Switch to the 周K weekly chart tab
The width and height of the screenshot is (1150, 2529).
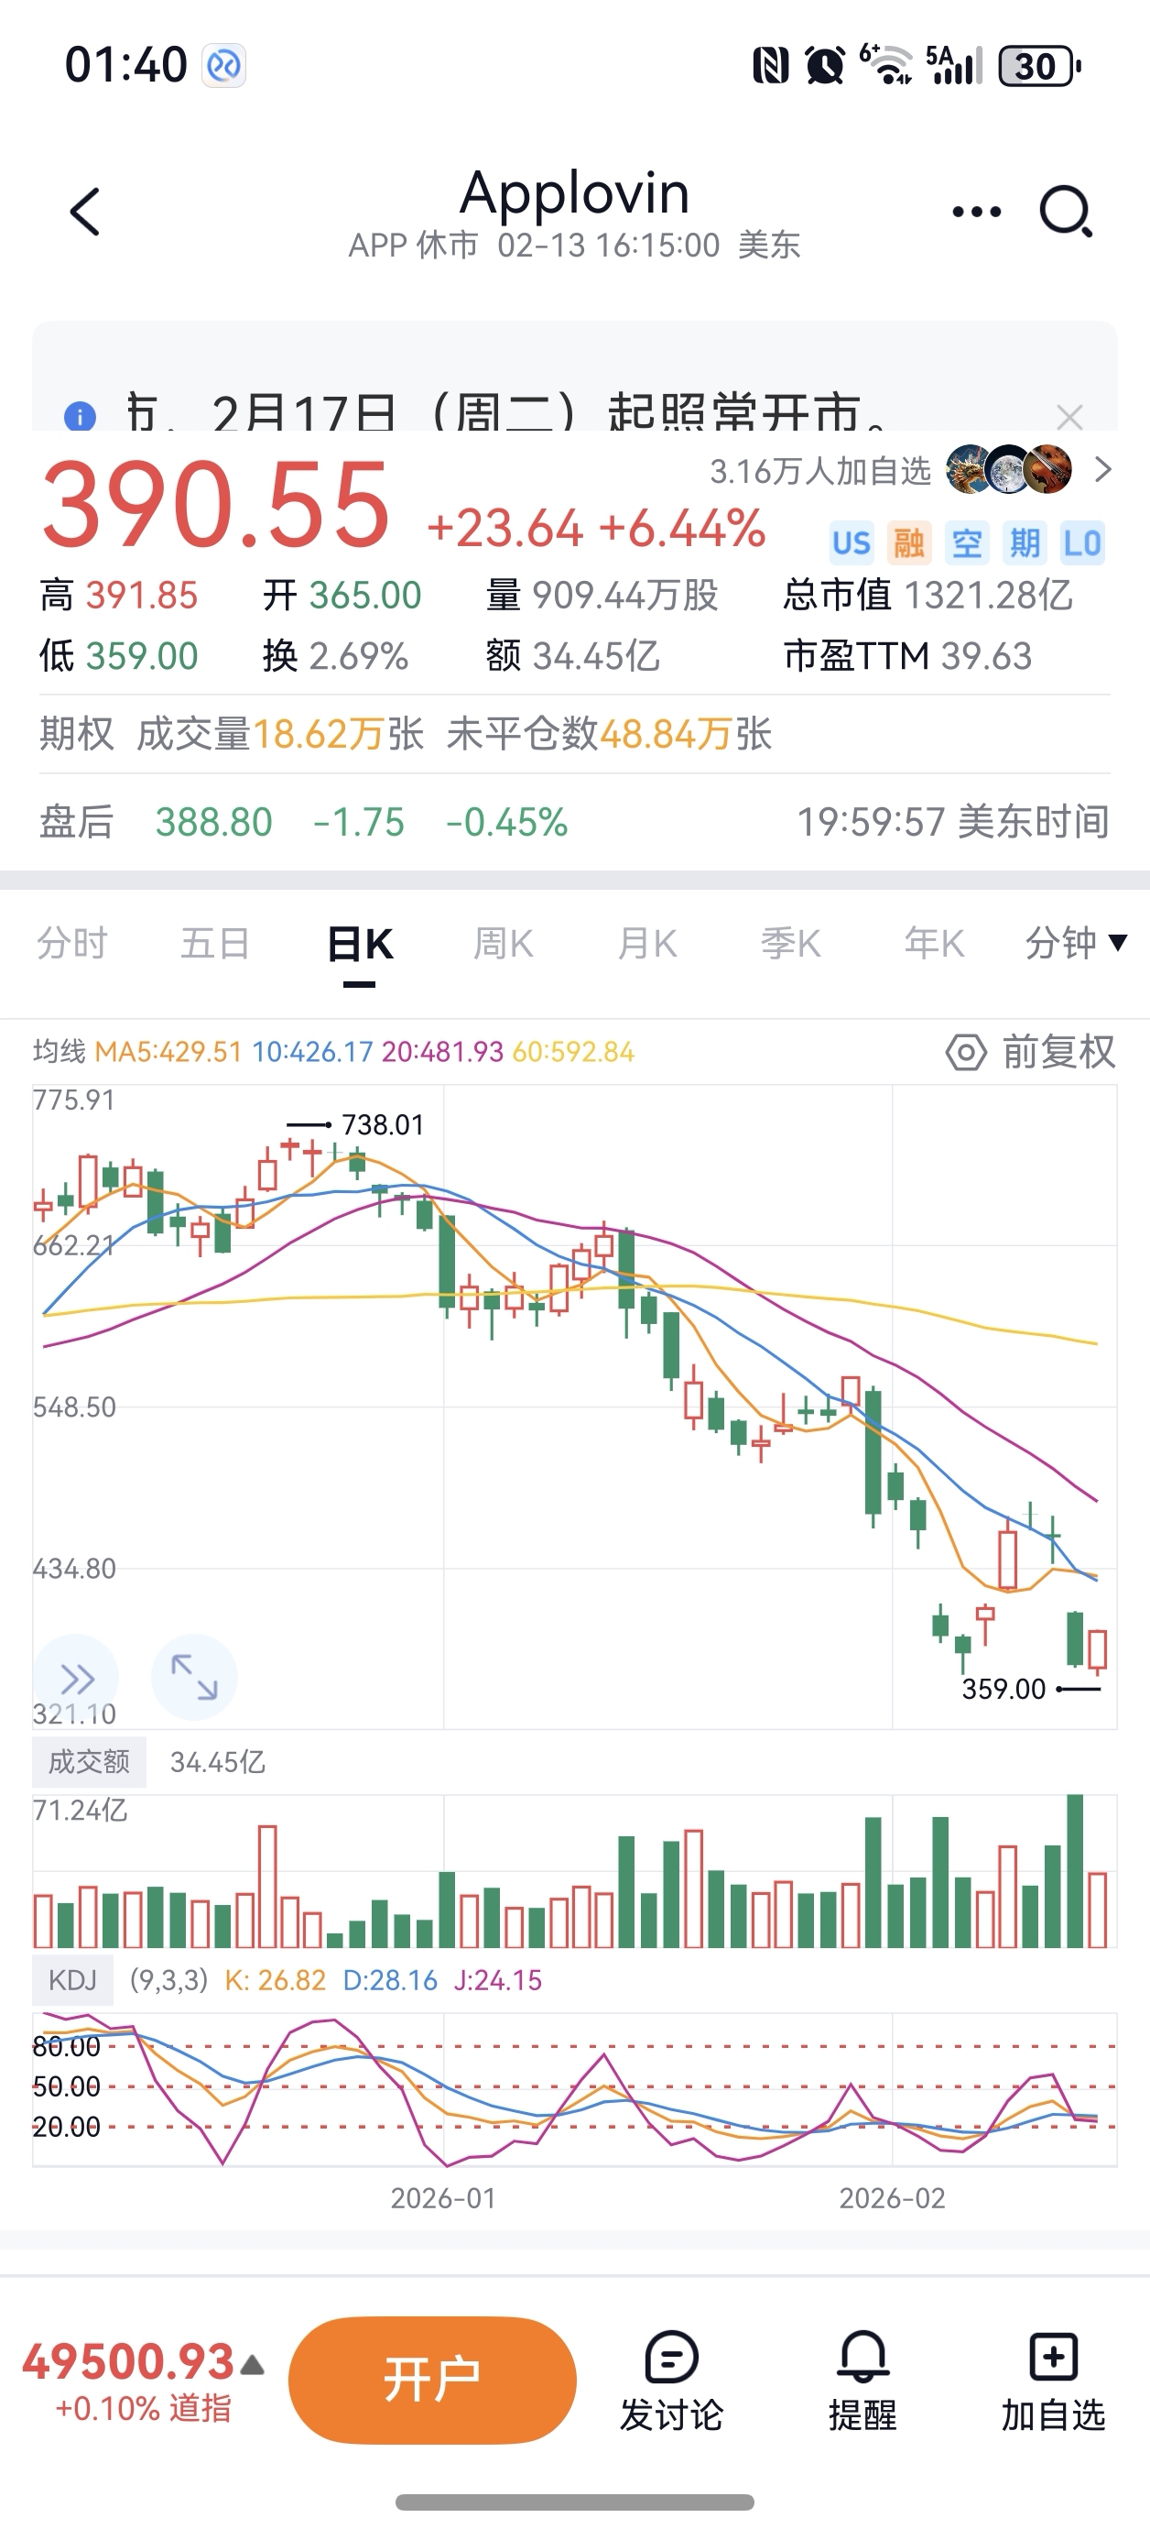[503, 944]
